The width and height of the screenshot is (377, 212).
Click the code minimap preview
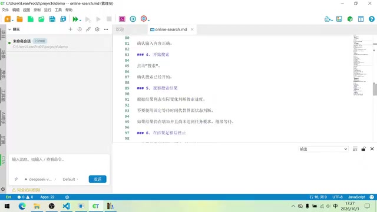[362, 65]
